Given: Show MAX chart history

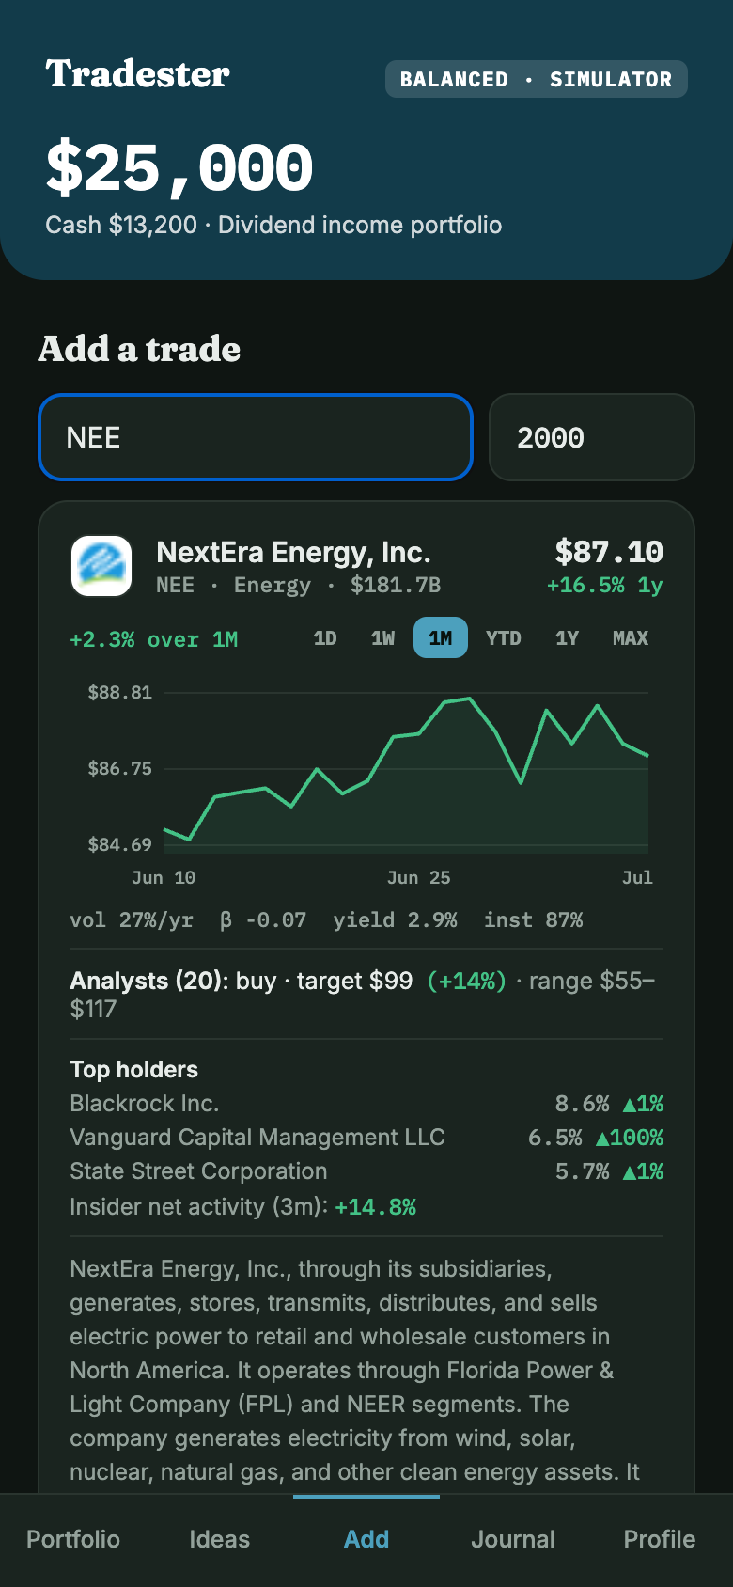Looking at the screenshot, I should pyautogui.click(x=631, y=638).
